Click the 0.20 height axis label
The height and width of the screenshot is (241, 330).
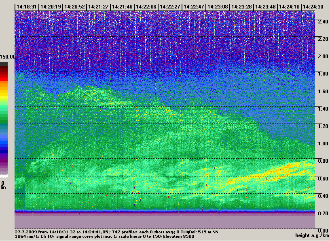(x=323, y=214)
